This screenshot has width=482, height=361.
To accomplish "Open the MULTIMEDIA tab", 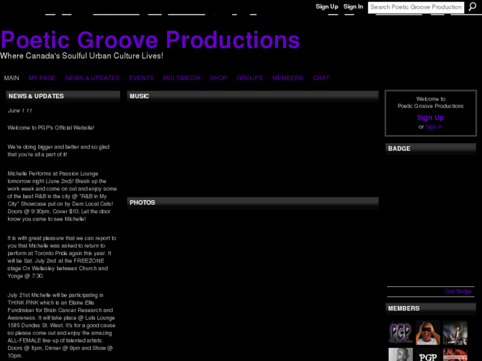I will point(182,78).
